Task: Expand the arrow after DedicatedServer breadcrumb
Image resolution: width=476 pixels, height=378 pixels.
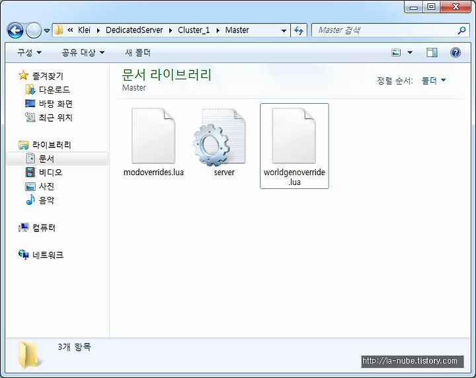Action: tap(171, 30)
